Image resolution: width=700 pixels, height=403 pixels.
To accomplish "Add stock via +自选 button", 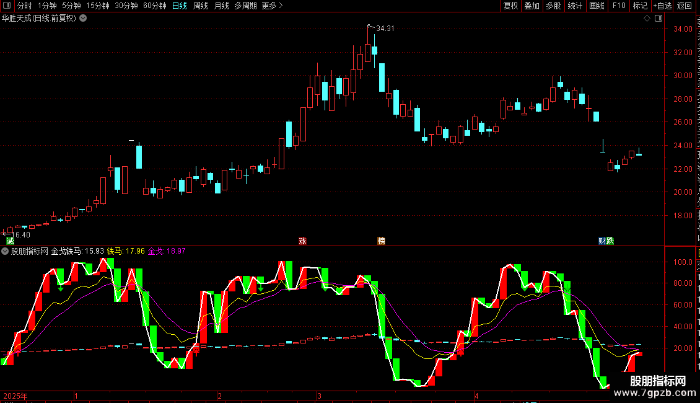I will pyautogui.click(x=662, y=6).
